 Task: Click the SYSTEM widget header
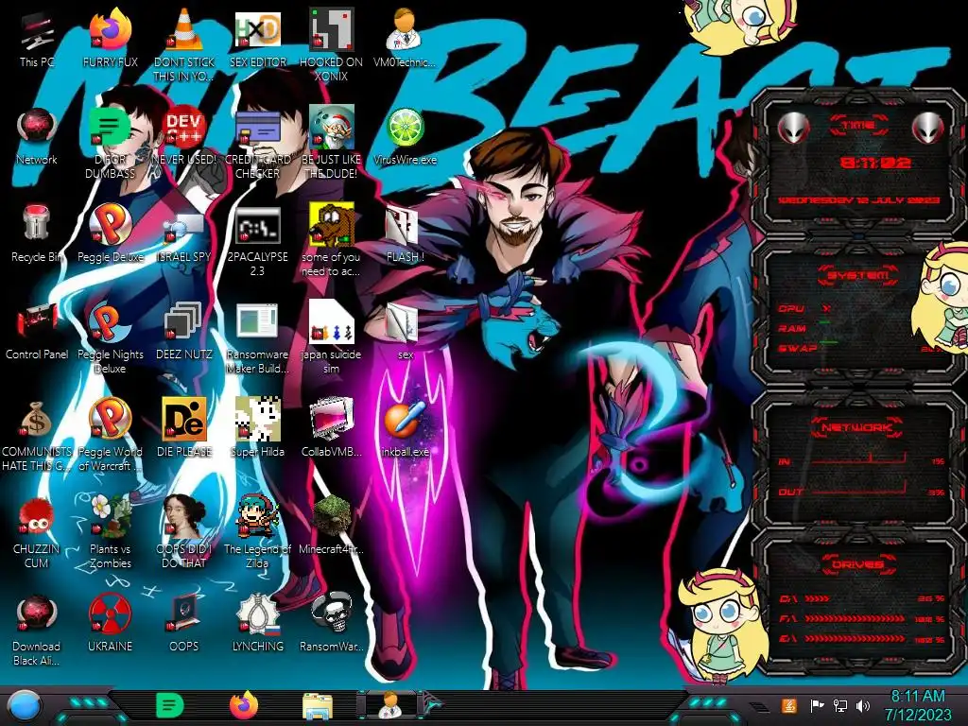pyautogui.click(x=858, y=275)
